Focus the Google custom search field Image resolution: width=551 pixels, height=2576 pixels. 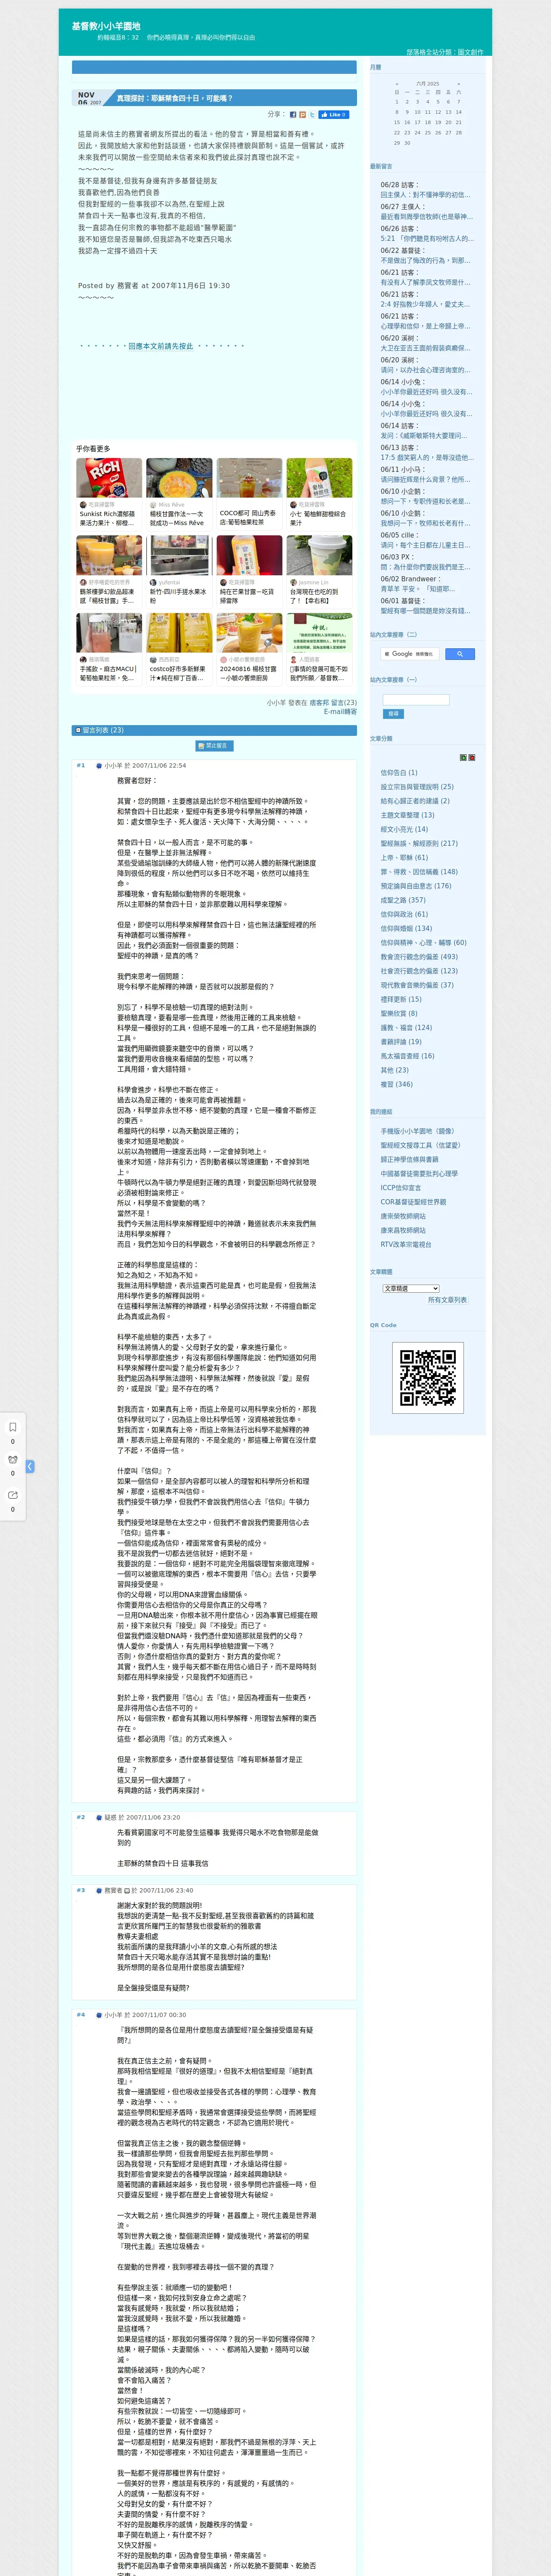[410, 654]
